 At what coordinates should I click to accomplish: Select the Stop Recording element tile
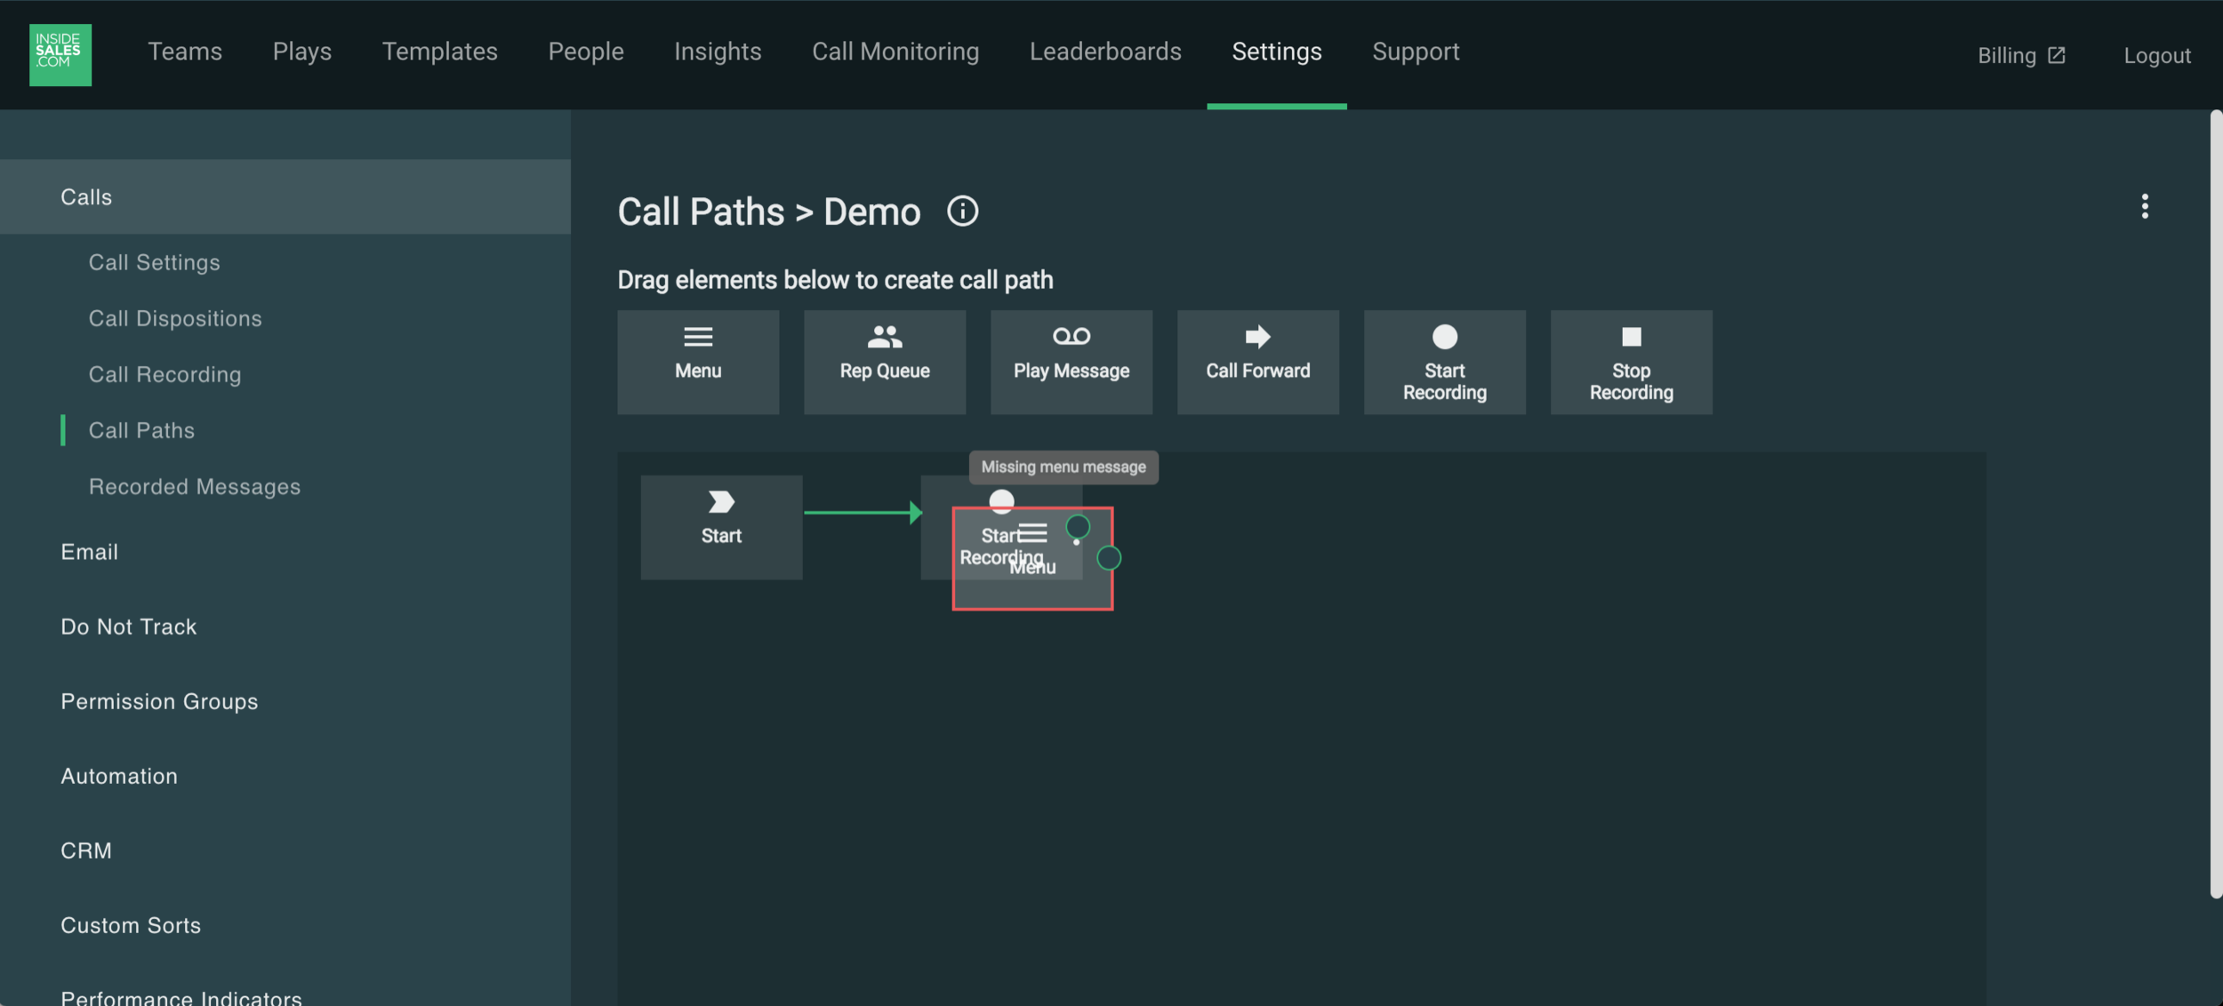click(1632, 362)
